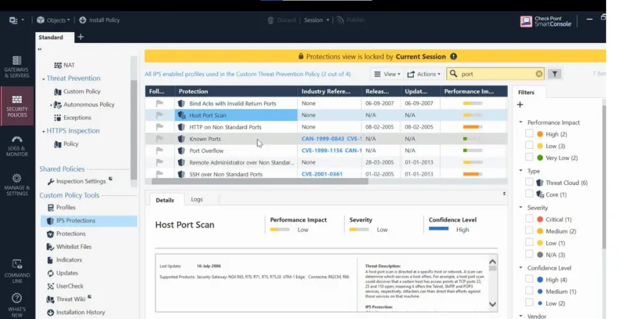638x319 pixels.
Task: Open the Objects menu
Action: pyautogui.click(x=54, y=20)
